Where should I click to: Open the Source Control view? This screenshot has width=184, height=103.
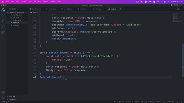click(3, 21)
